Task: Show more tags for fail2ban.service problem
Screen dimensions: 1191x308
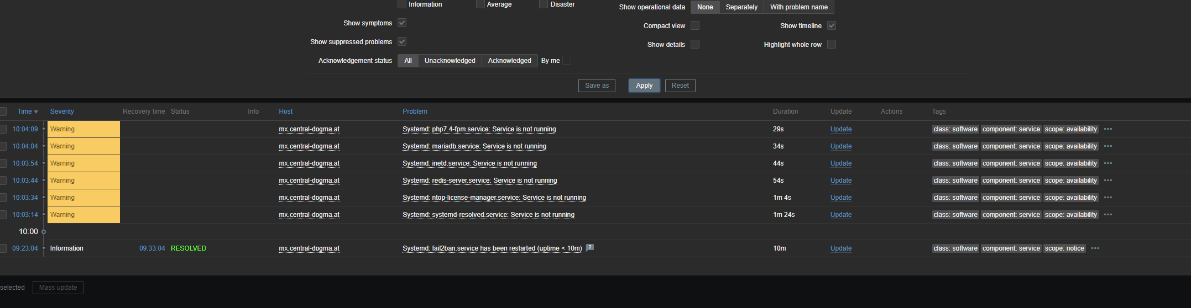Action: [1095, 248]
